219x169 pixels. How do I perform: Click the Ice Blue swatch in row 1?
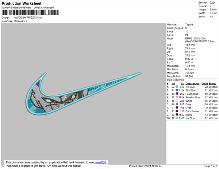point(177,87)
